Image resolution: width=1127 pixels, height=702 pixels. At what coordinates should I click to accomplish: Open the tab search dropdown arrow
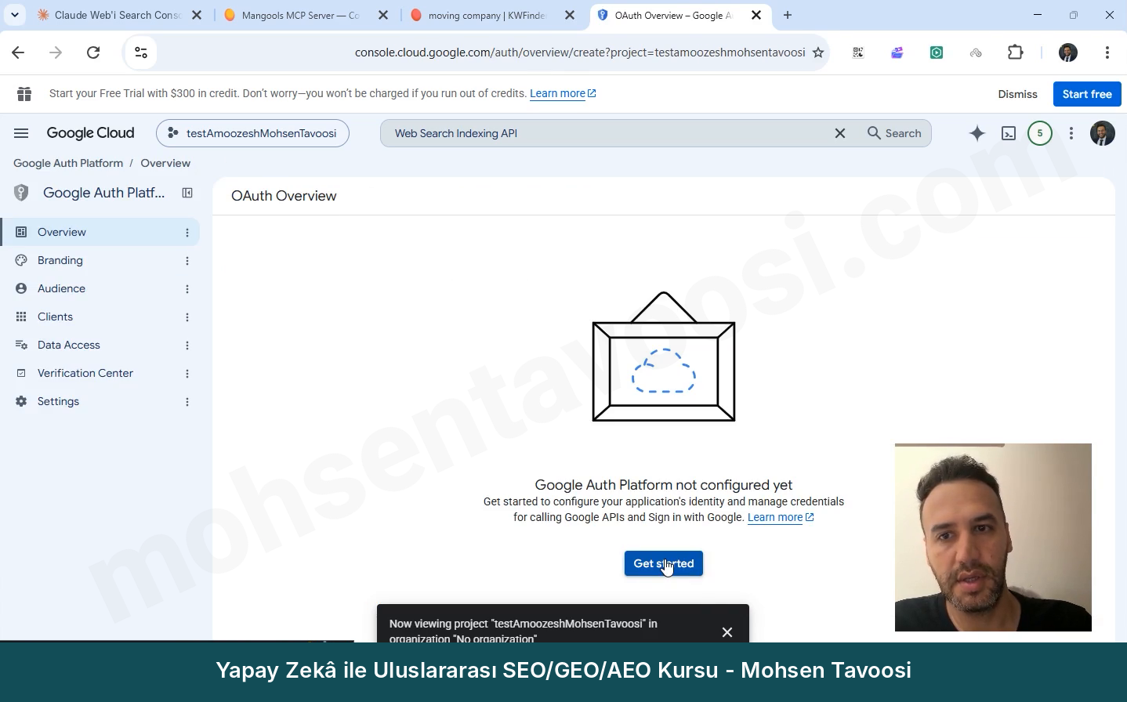14,15
